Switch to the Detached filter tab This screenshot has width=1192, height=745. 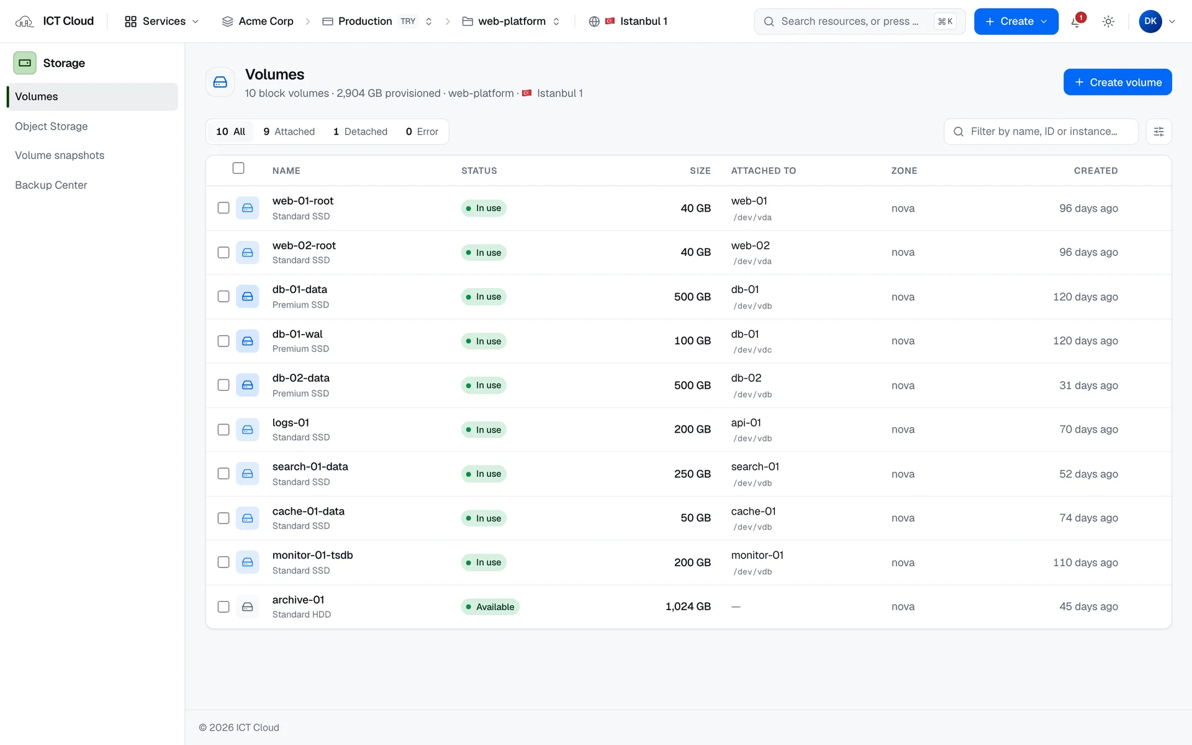tap(360, 132)
